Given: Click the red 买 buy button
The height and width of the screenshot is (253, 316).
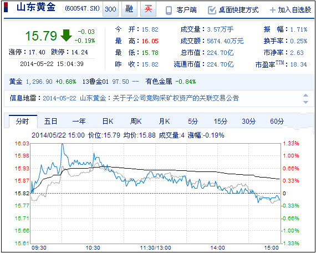Looking at the screenshot, I should tap(148, 9).
